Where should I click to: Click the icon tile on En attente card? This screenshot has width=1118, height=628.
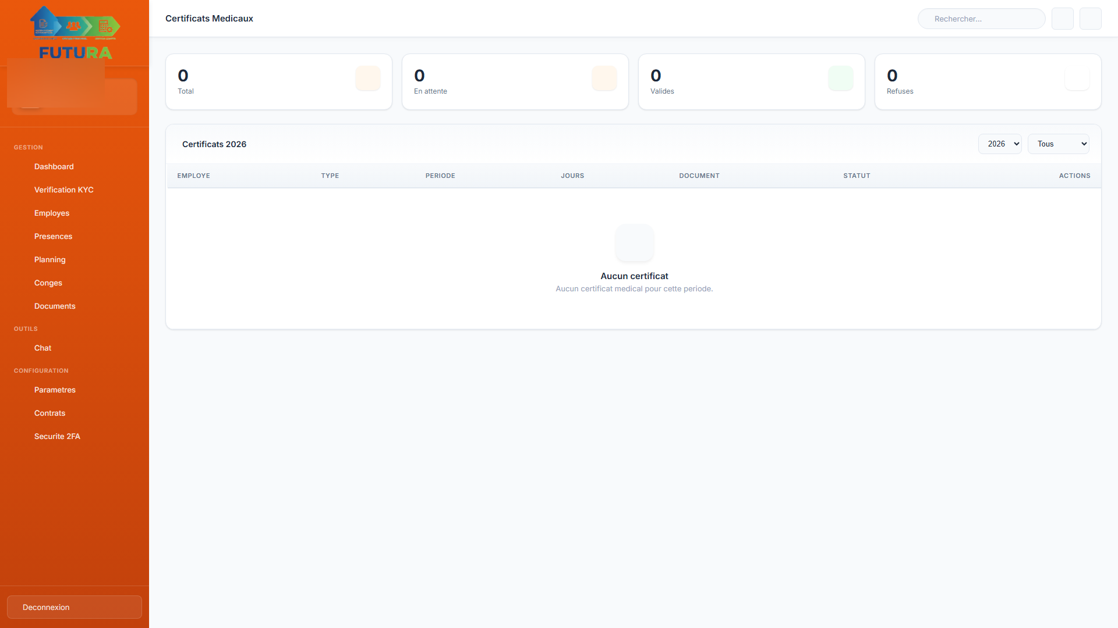pyautogui.click(x=604, y=78)
